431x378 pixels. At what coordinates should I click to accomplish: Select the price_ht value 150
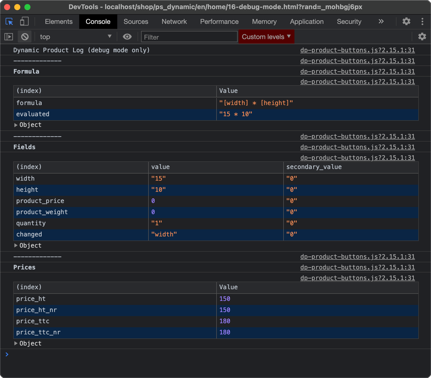coord(225,299)
